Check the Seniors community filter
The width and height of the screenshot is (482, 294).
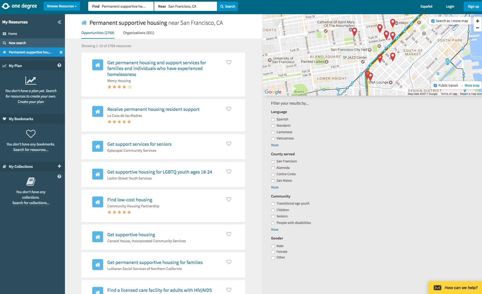pyautogui.click(x=273, y=217)
